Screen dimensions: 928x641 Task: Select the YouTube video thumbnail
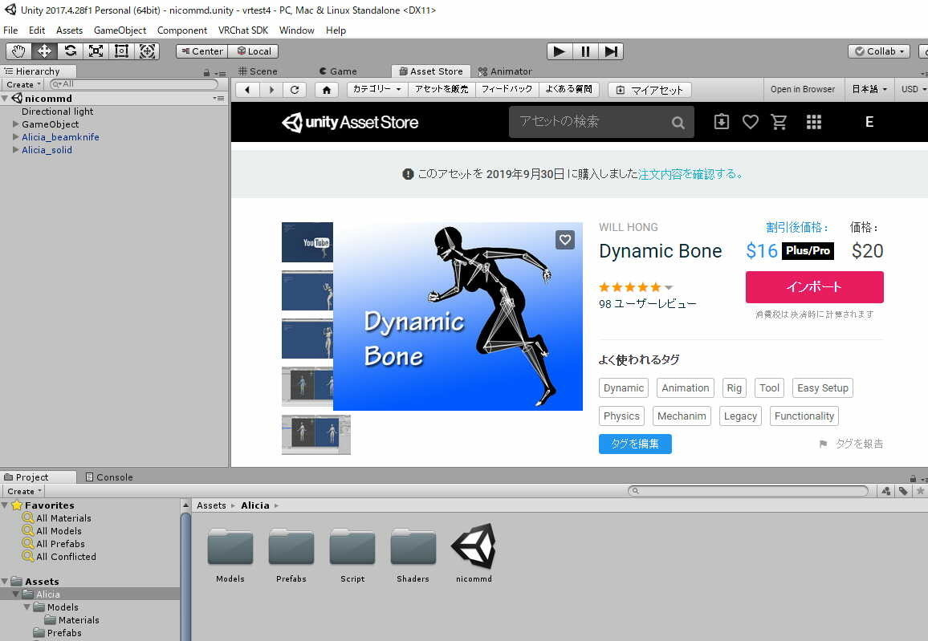pyautogui.click(x=307, y=241)
